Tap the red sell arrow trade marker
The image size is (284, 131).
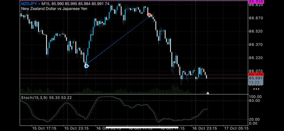tap(149, 15)
